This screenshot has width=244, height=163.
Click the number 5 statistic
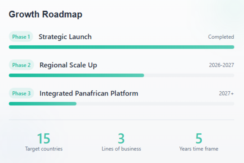point(198,139)
